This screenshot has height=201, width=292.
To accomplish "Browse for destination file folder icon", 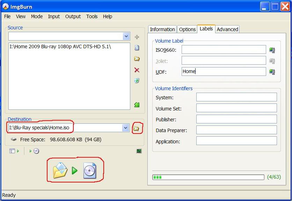I will 136,129.
